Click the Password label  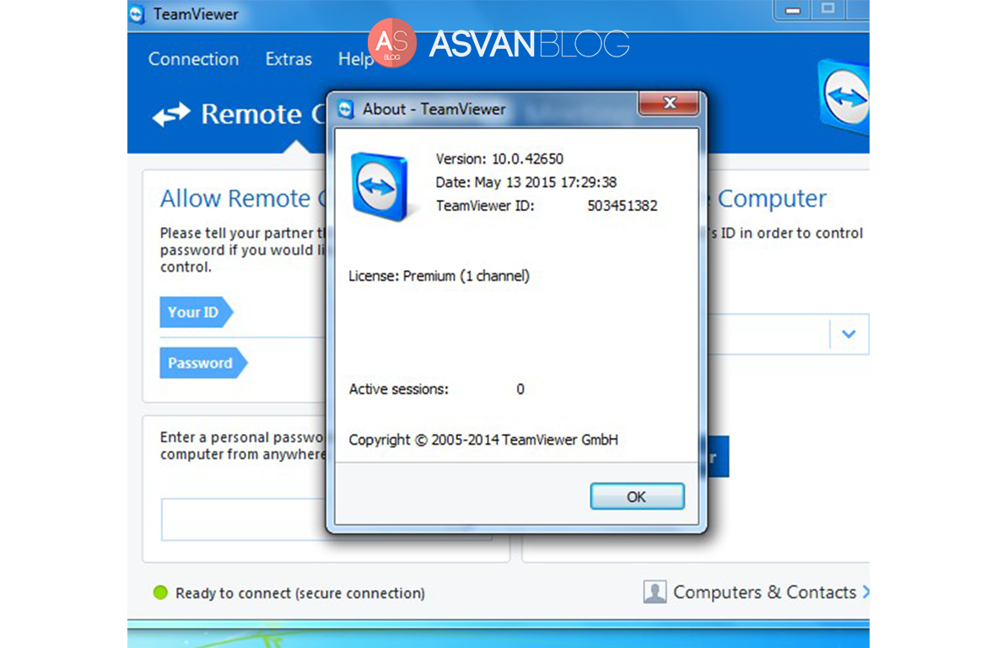click(203, 363)
